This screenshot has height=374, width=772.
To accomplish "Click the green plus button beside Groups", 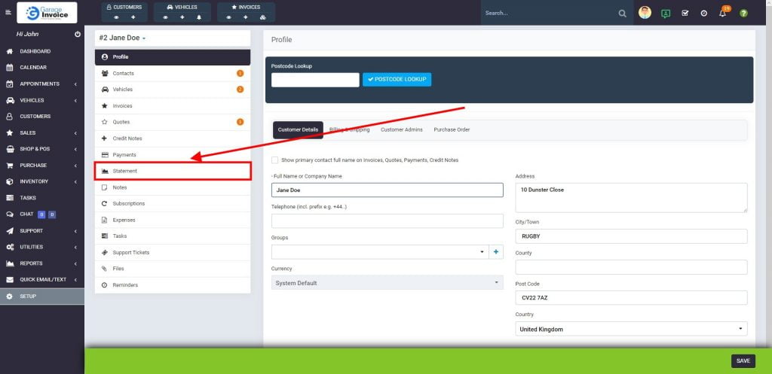I will pyautogui.click(x=496, y=252).
